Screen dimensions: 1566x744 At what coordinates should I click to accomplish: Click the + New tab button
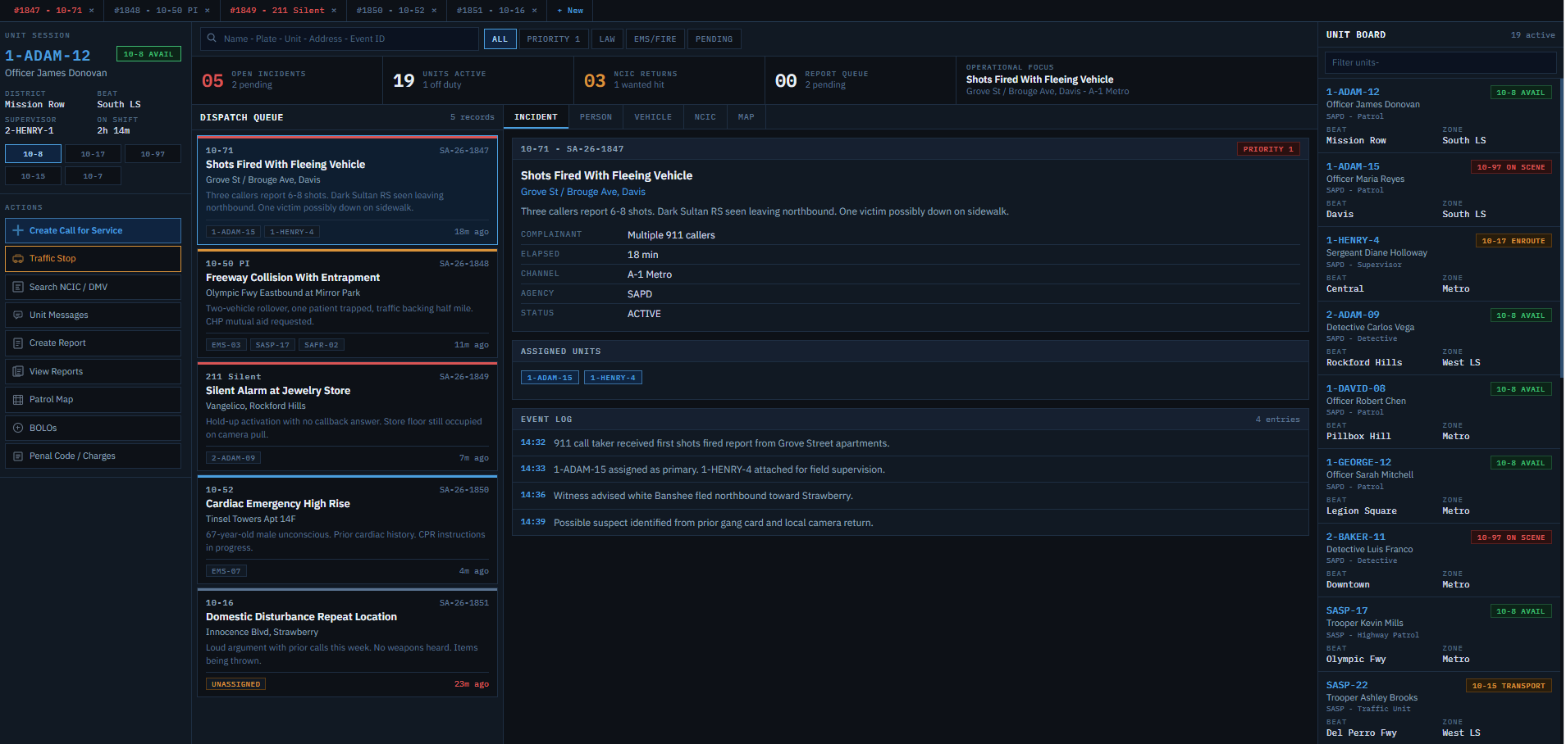(x=569, y=11)
